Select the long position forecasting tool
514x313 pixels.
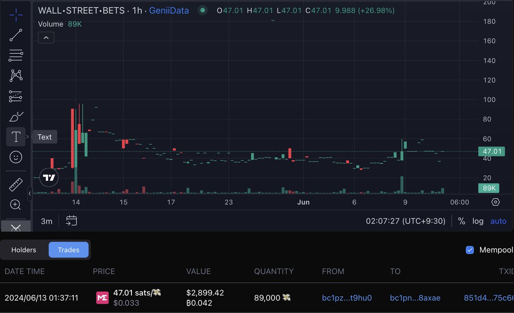pos(16,96)
